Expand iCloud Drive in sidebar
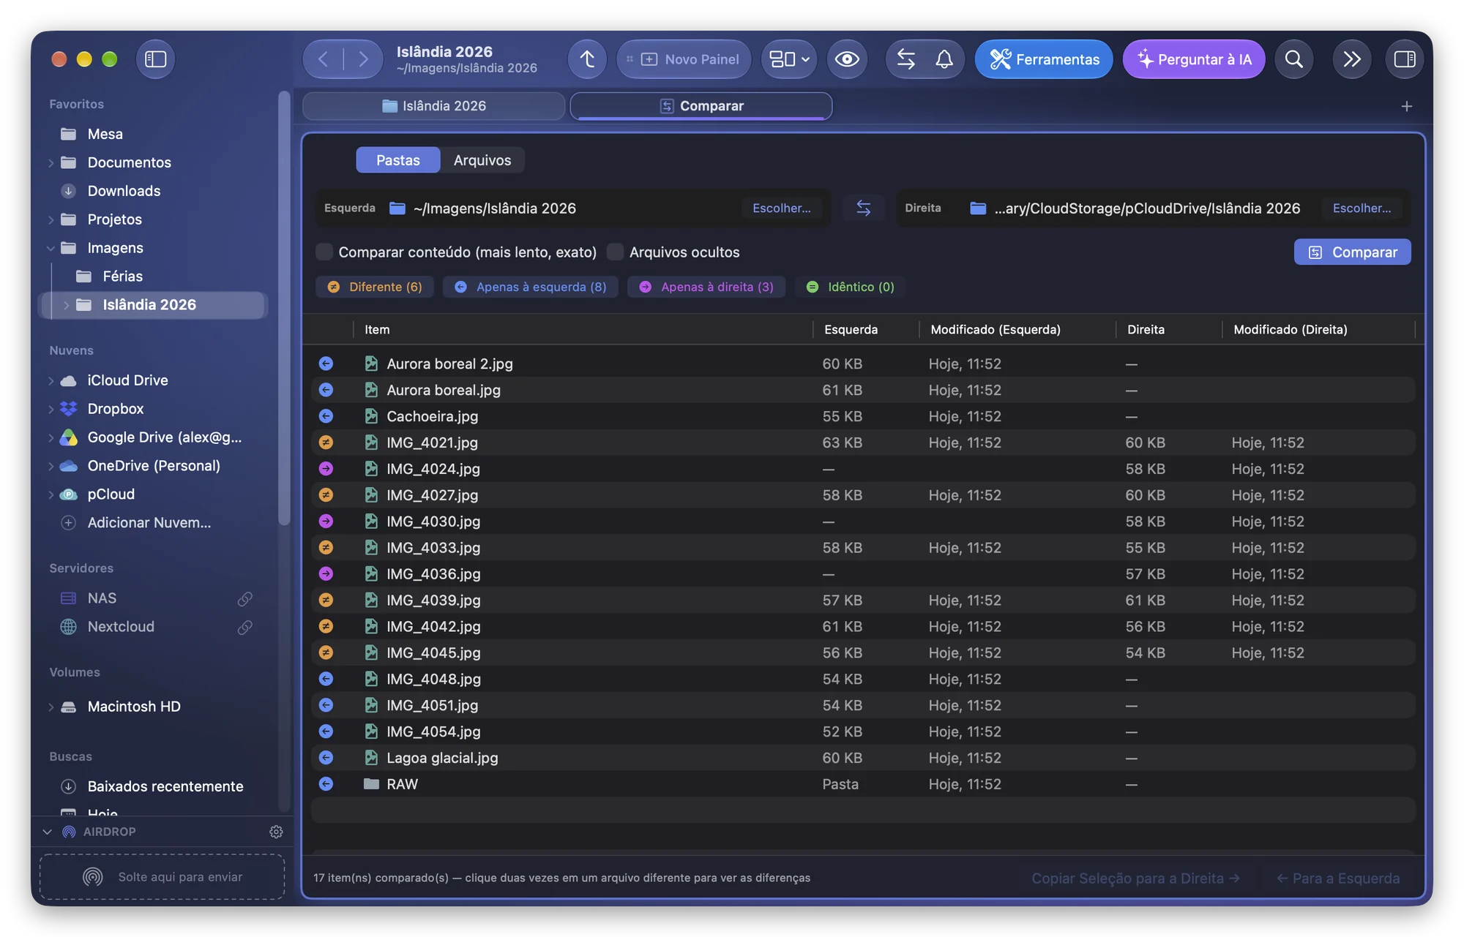This screenshot has height=937, width=1464. click(x=51, y=381)
